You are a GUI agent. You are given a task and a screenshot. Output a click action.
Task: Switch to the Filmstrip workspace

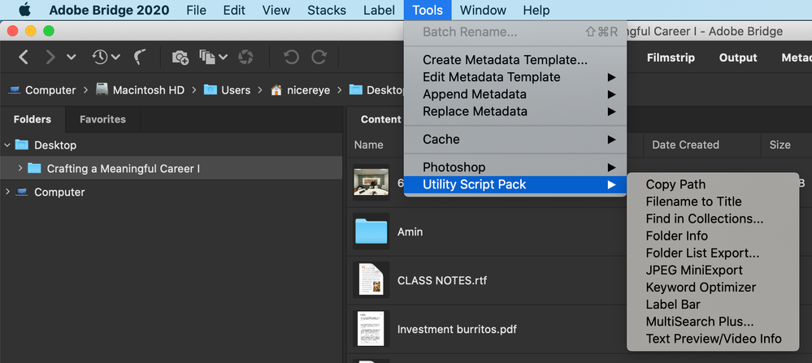[671, 58]
